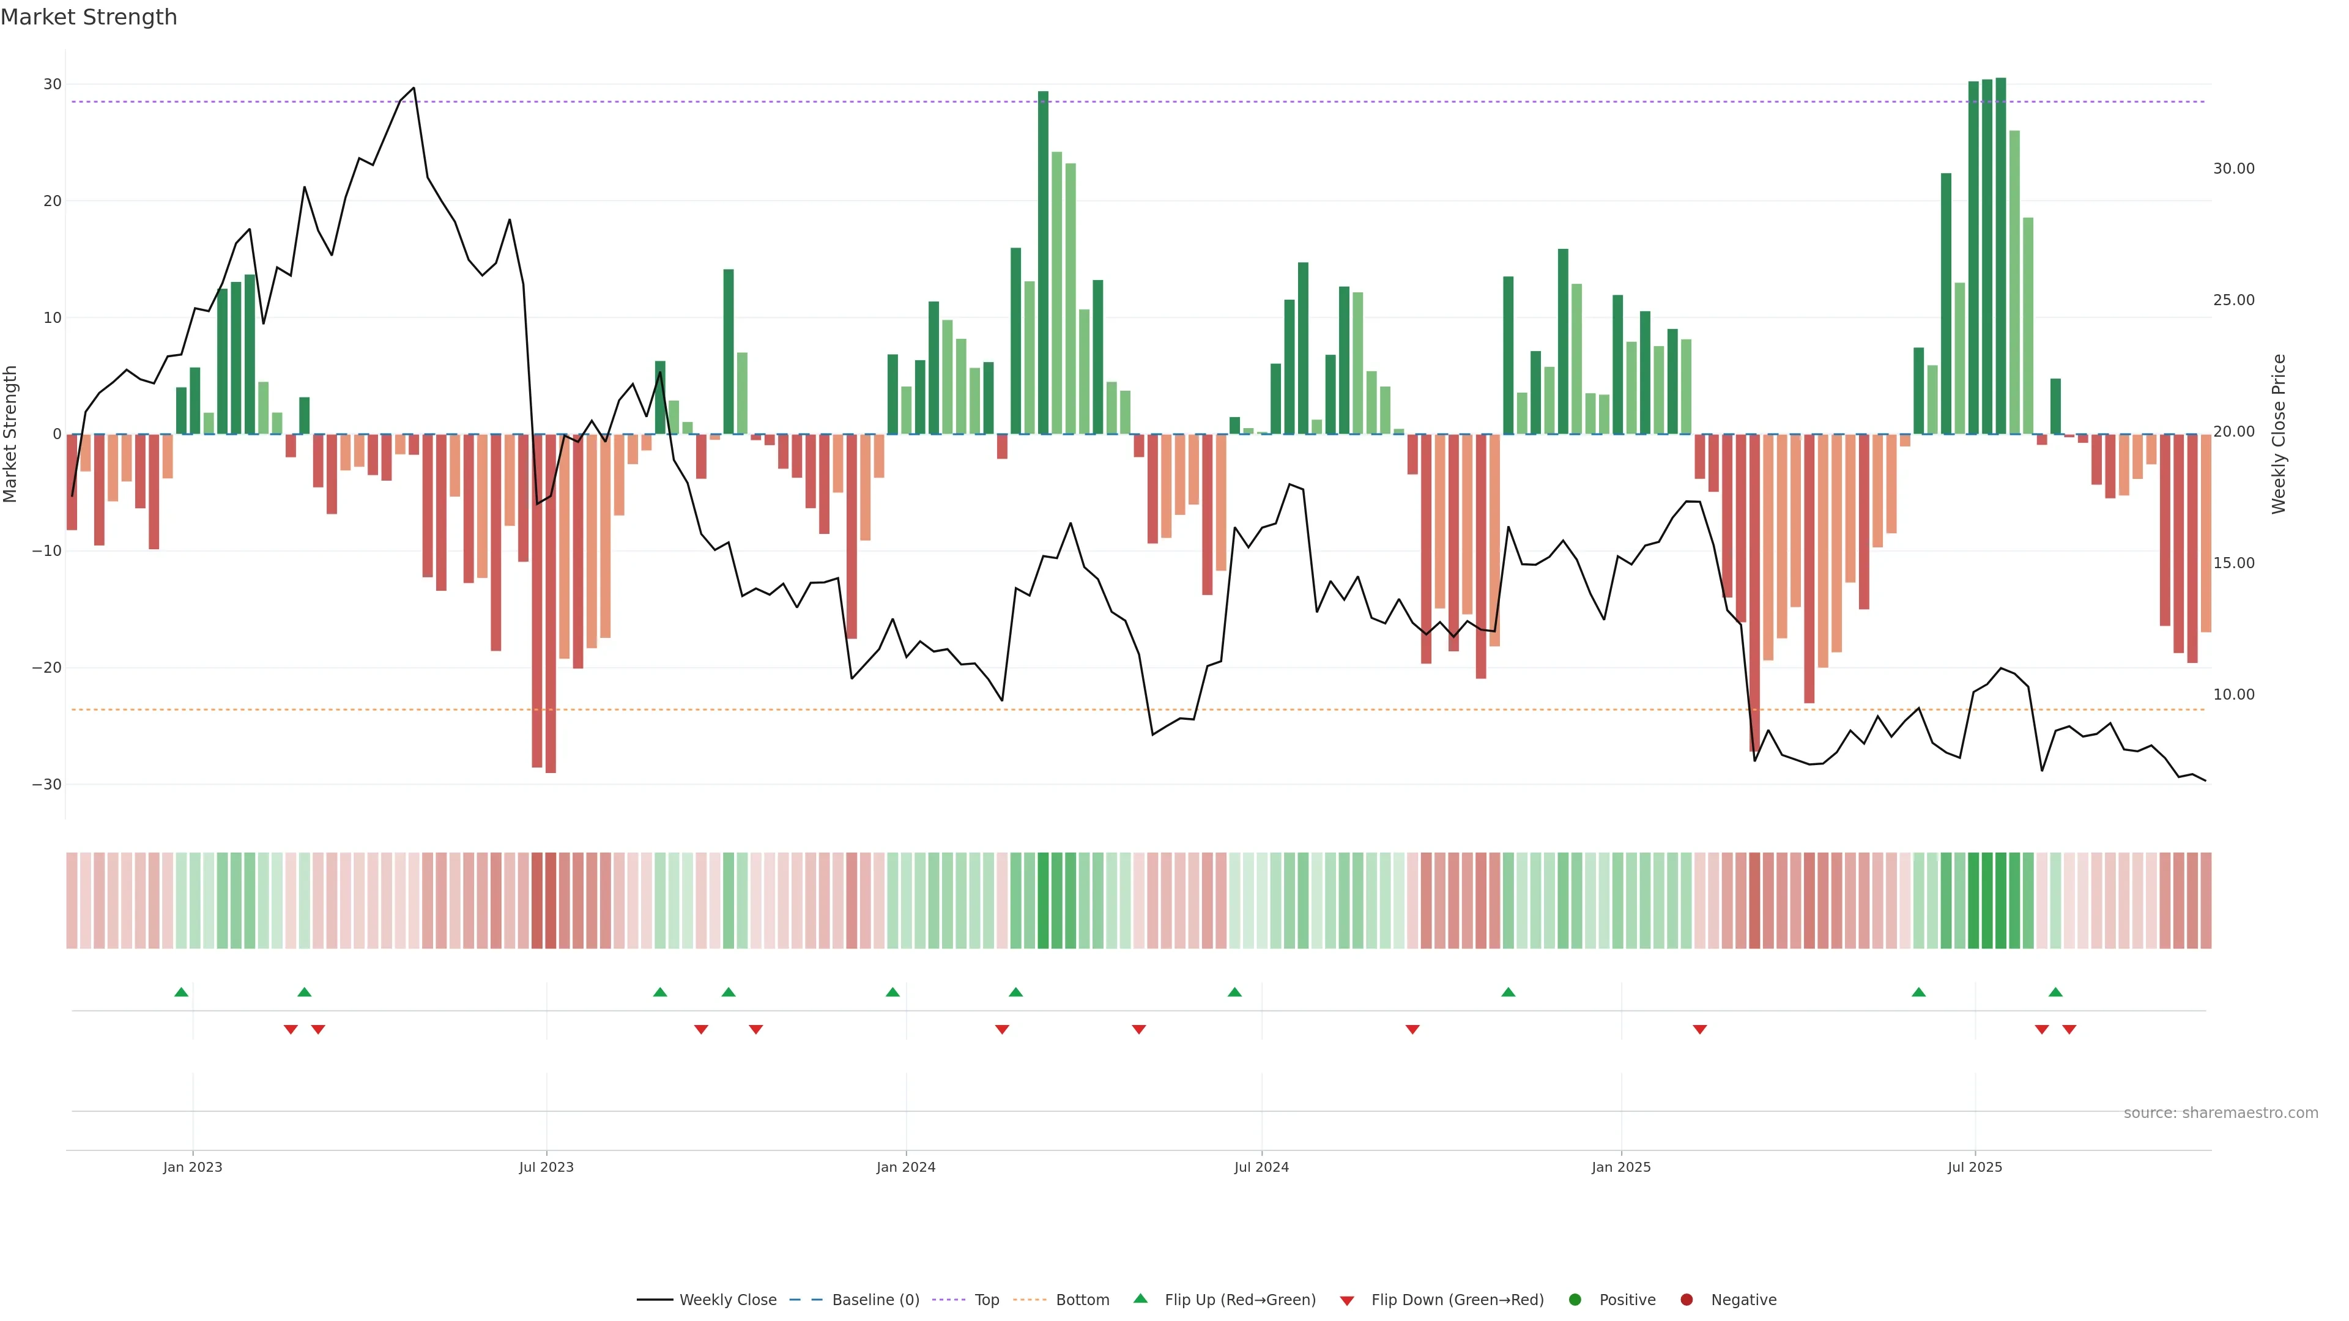Click the Jul 2023 x-axis label
The width and height of the screenshot is (2349, 1321).
pyautogui.click(x=546, y=1167)
